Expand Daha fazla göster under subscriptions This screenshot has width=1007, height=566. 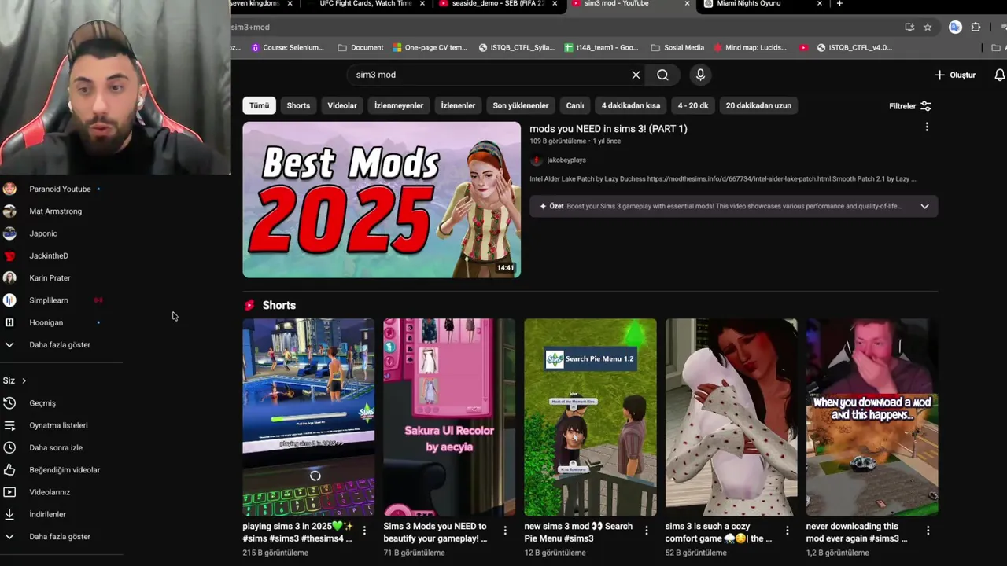pos(60,345)
